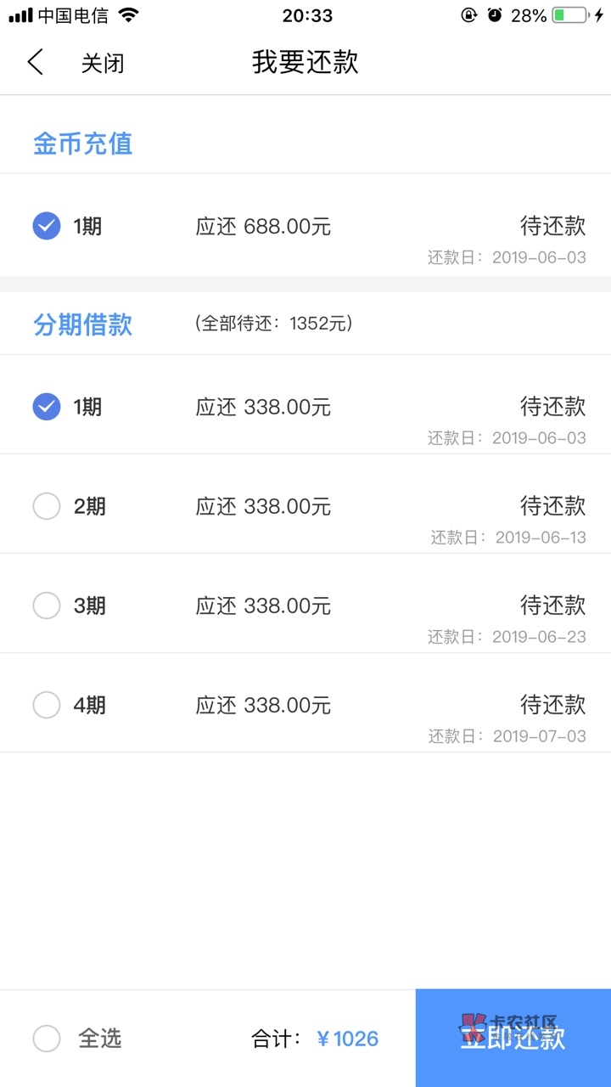
Task: Tap the 关闭 close link
Action: 103,63
